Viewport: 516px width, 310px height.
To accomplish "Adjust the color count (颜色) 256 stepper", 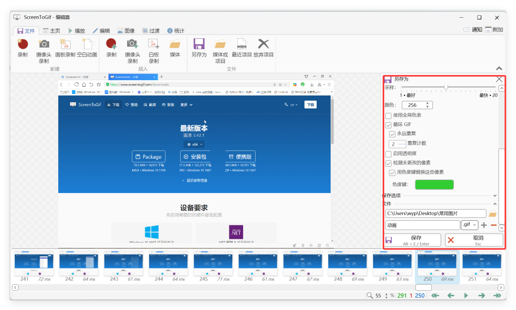I will pyautogui.click(x=427, y=105).
